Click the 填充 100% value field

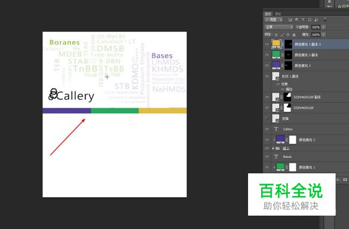click(x=316, y=35)
